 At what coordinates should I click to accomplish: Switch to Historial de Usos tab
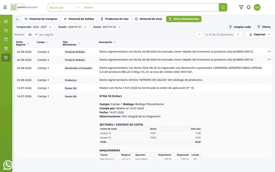click(148, 19)
